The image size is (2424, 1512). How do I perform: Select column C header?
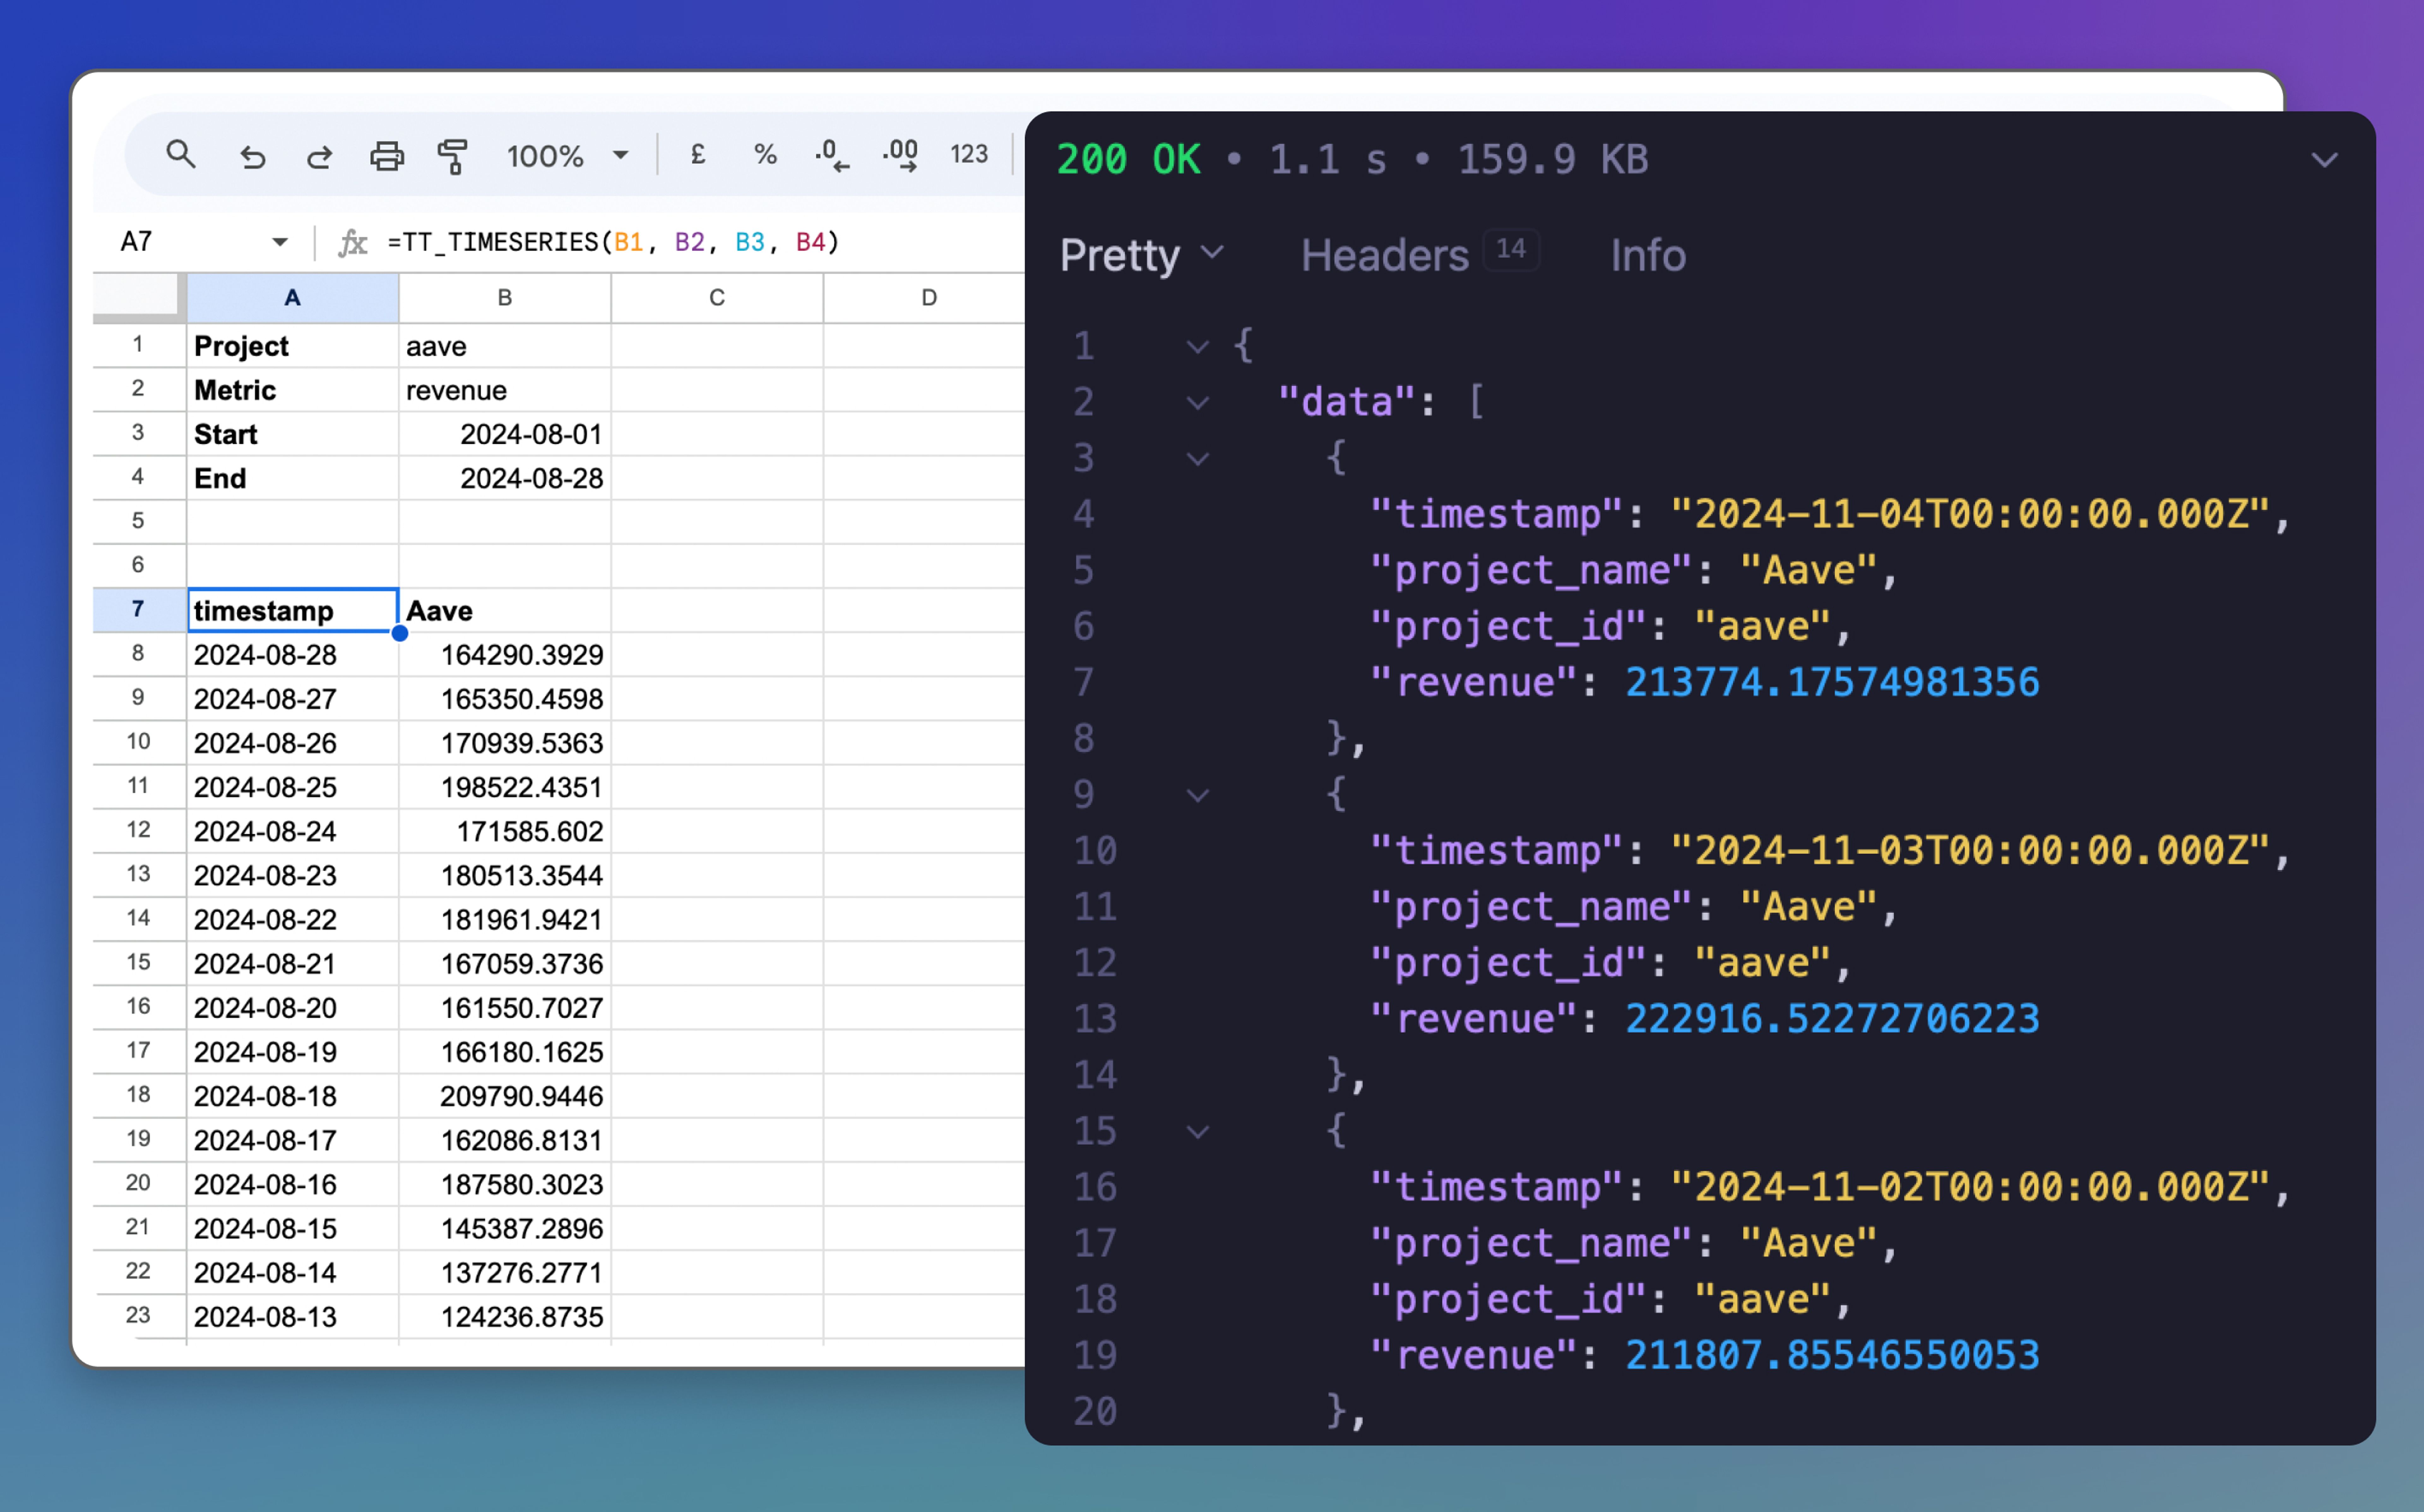click(x=717, y=298)
